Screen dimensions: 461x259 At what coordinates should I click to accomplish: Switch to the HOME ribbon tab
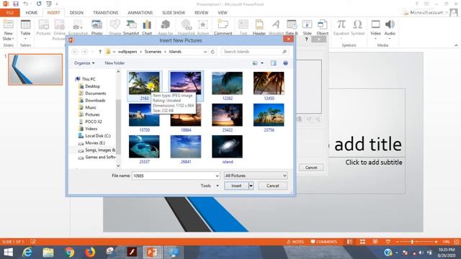32,13
